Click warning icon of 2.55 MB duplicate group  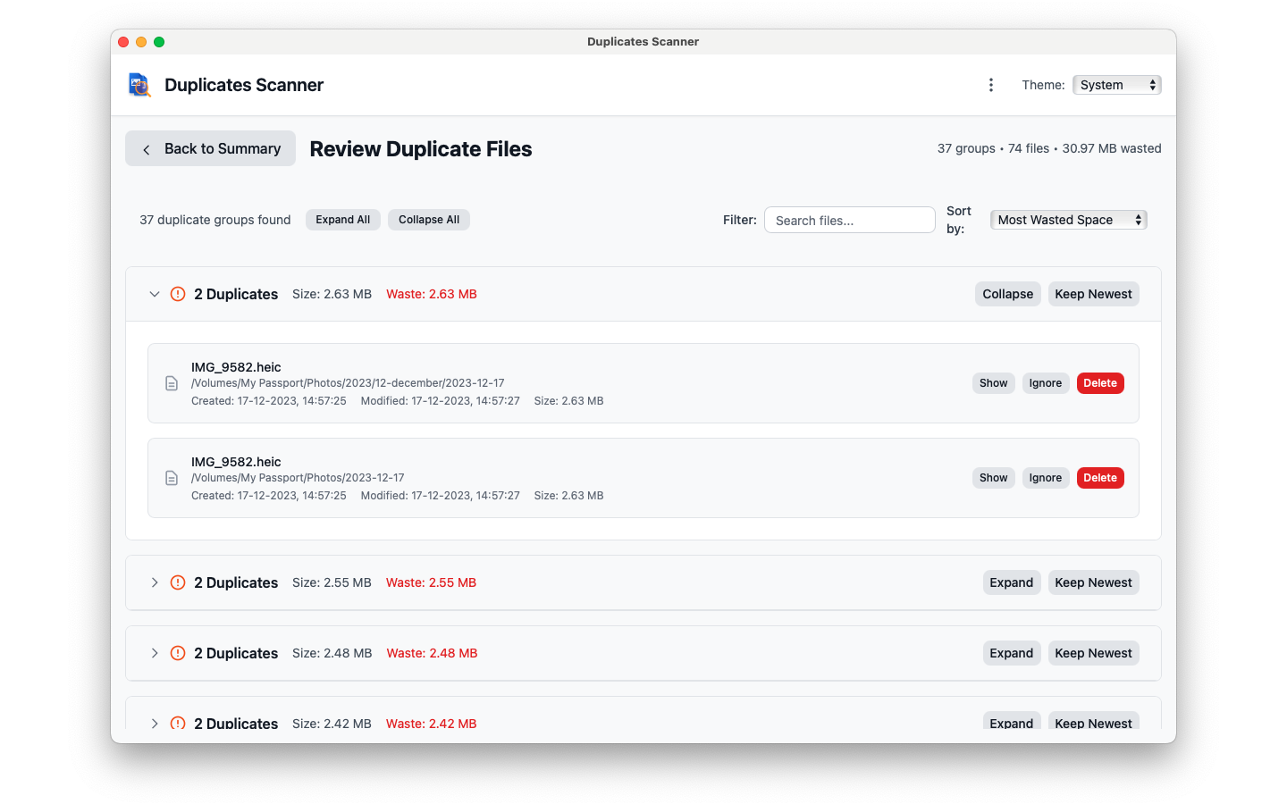(178, 582)
